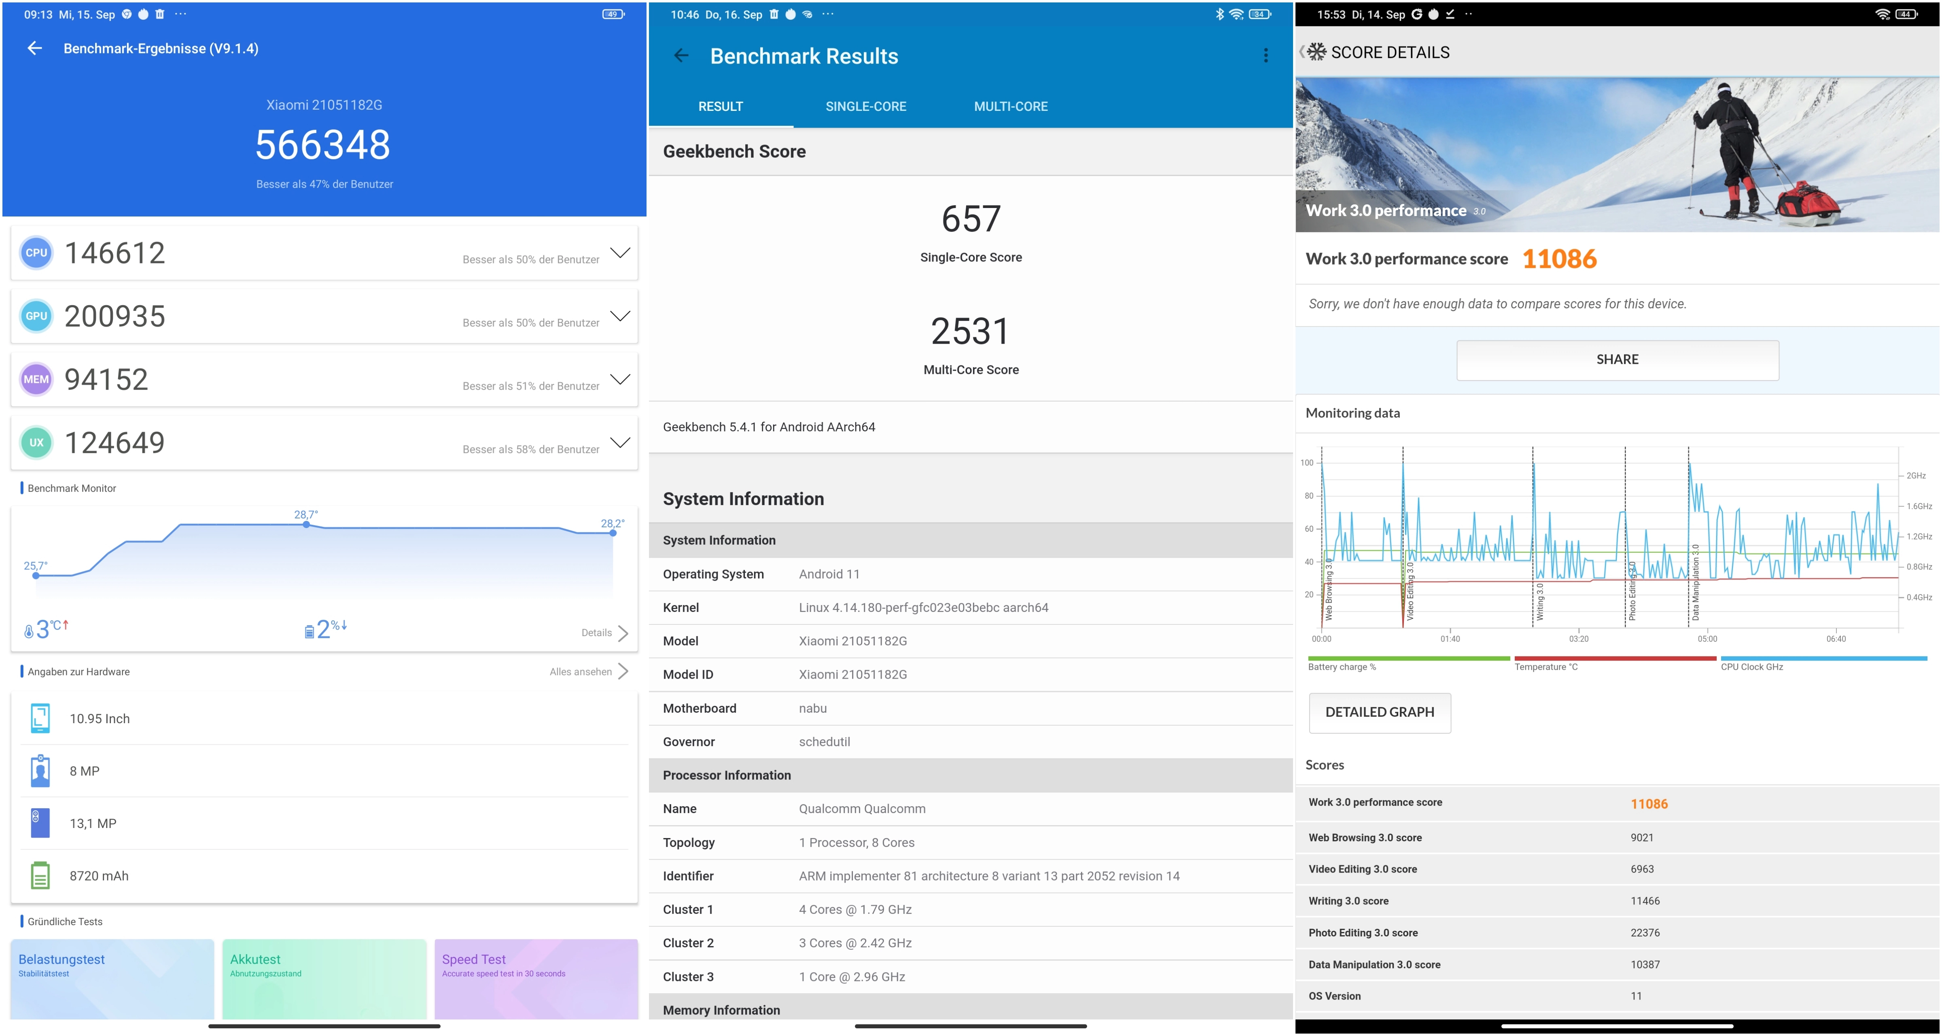Tap the rear camera icon beside 13,1 MP
The height and width of the screenshot is (1036, 1942).
(40, 824)
